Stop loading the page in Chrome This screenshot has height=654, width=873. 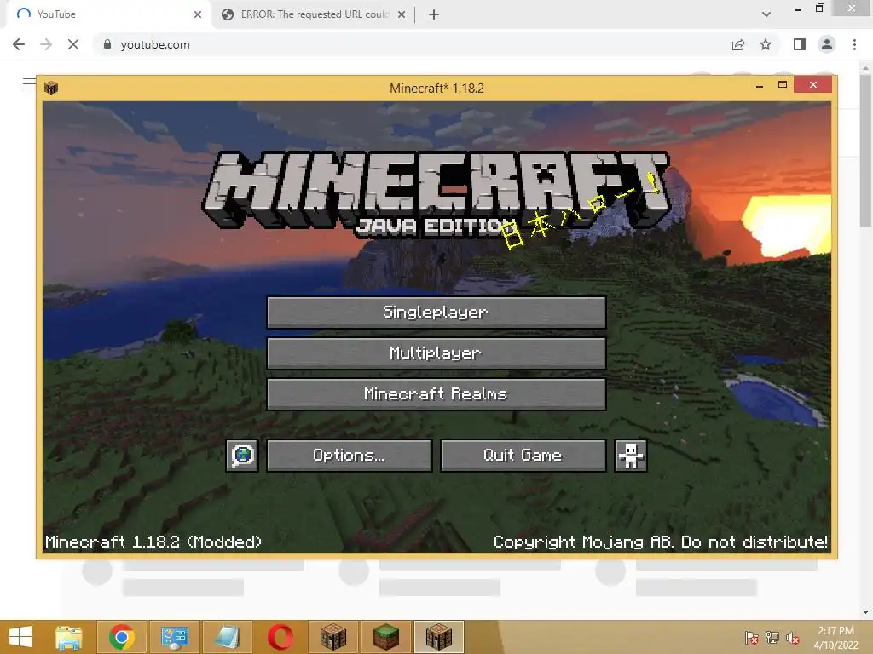[x=73, y=44]
